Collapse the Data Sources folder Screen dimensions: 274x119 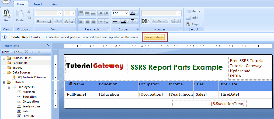click(4, 72)
